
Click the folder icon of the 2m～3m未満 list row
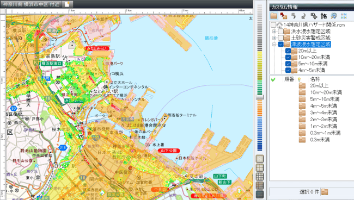(302, 120)
